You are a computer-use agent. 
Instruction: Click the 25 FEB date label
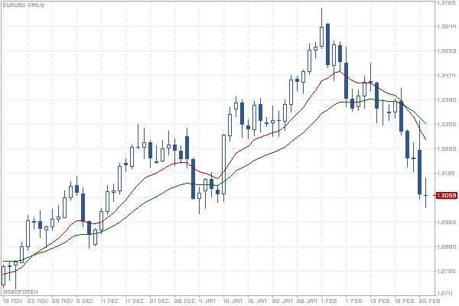click(x=429, y=301)
